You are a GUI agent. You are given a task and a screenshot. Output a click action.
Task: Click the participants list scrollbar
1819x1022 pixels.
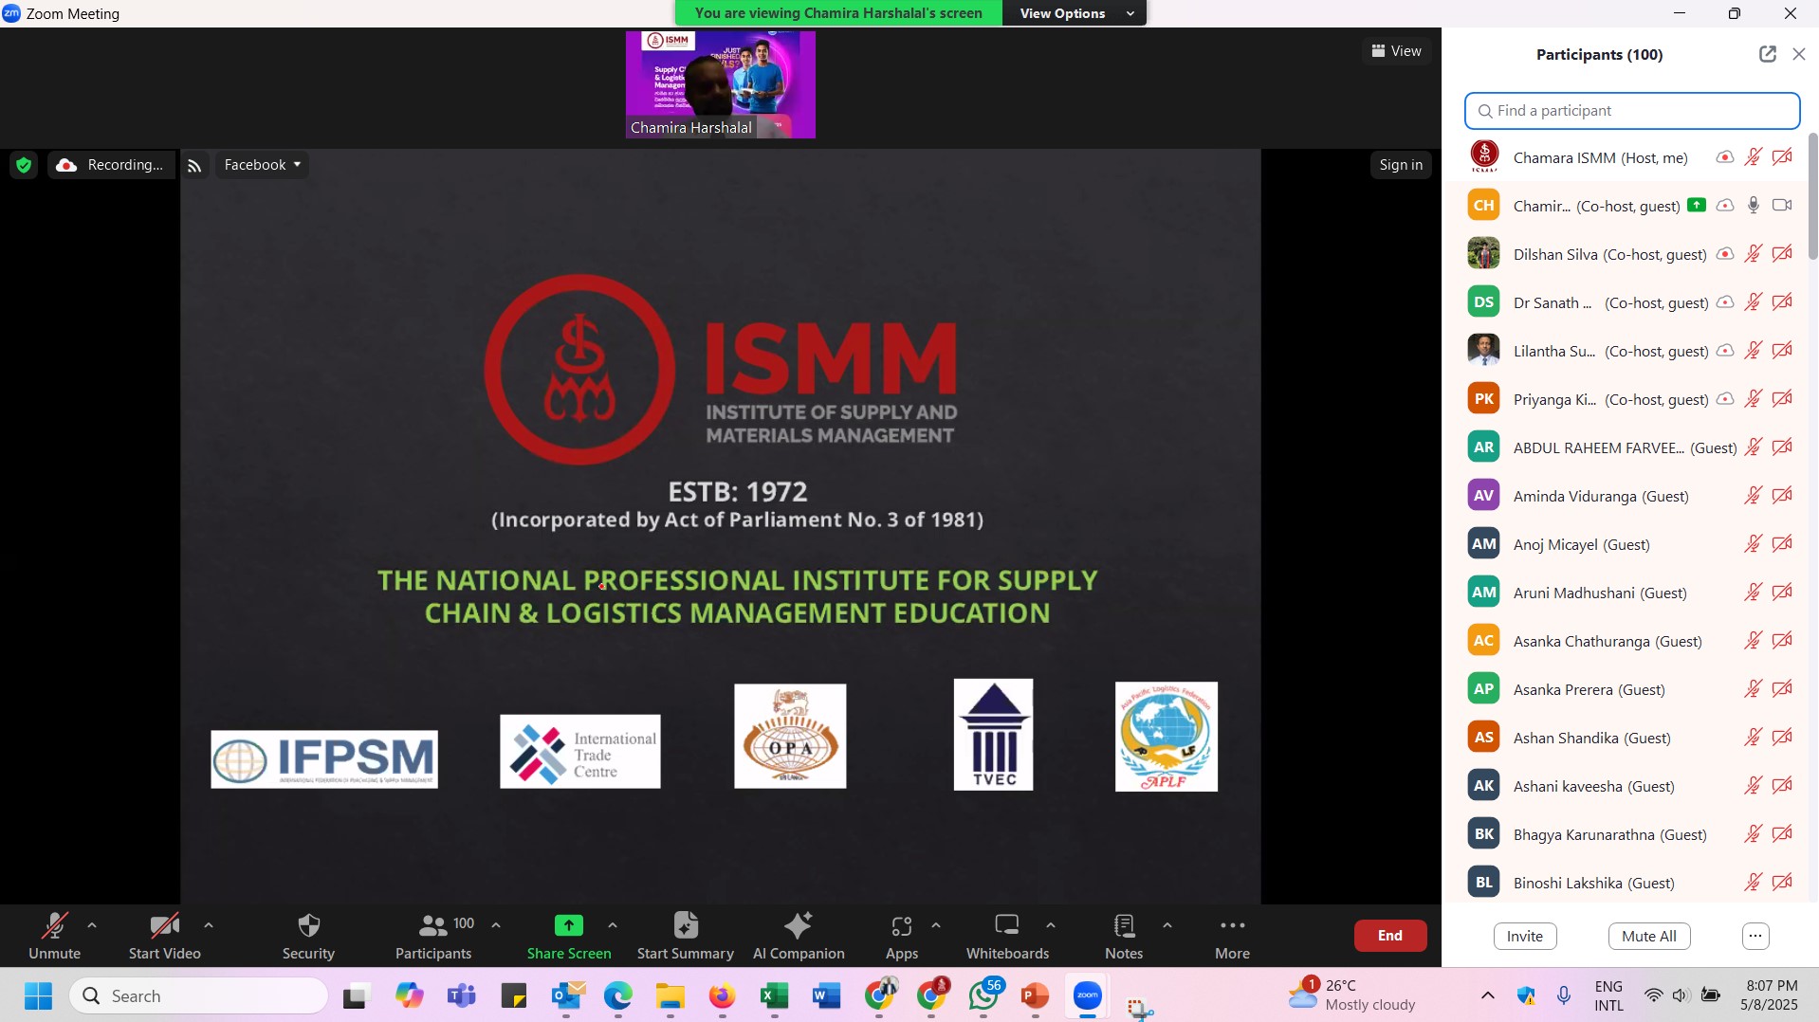[x=1812, y=196]
